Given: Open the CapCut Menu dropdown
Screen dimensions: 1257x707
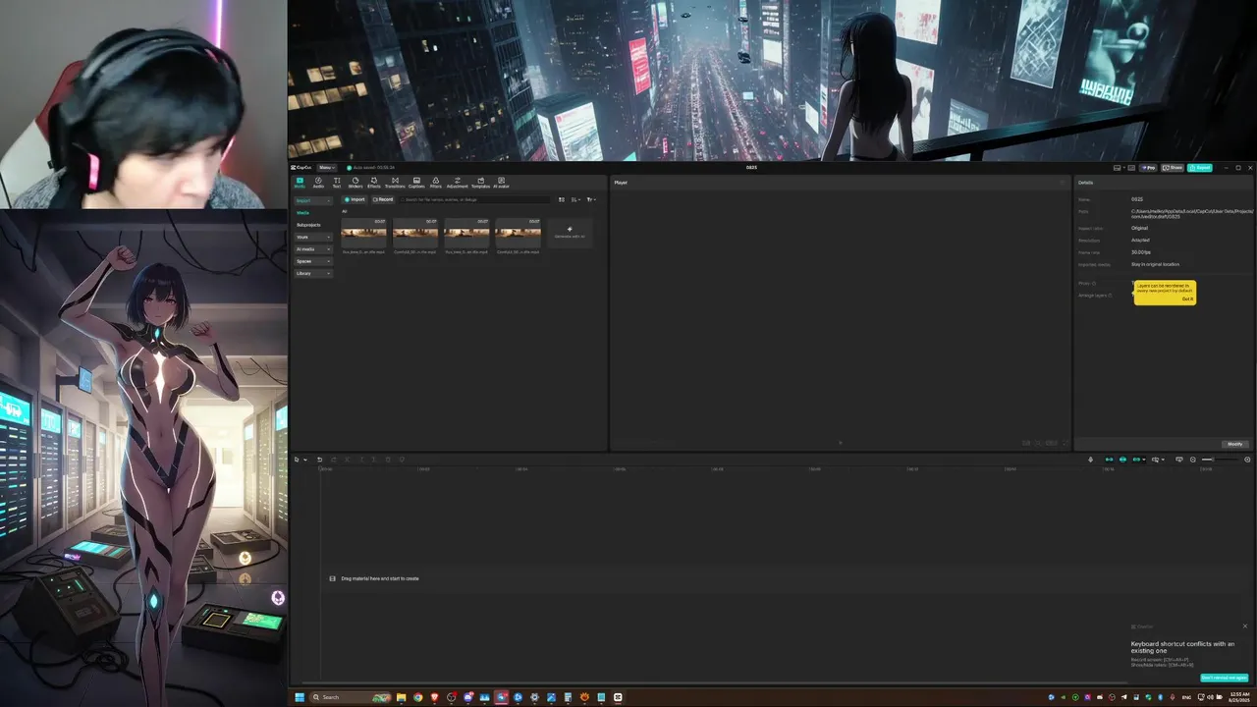Looking at the screenshot, I should pos(327,168).
